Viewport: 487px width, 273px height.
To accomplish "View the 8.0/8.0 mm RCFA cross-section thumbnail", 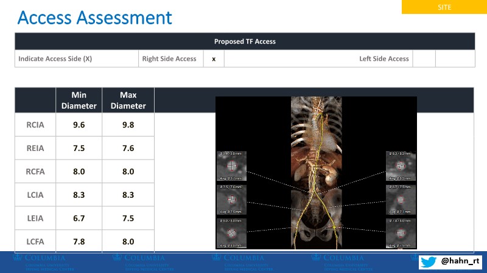I will coord(231,232).
